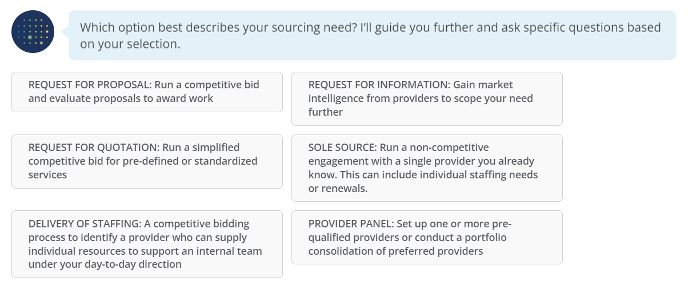Image resolution: width=700 pixels, height=306 pixels.
Task: Click the 'Run a competitive bid' option card
Action: pyautogui.click(x=147, y=92)
